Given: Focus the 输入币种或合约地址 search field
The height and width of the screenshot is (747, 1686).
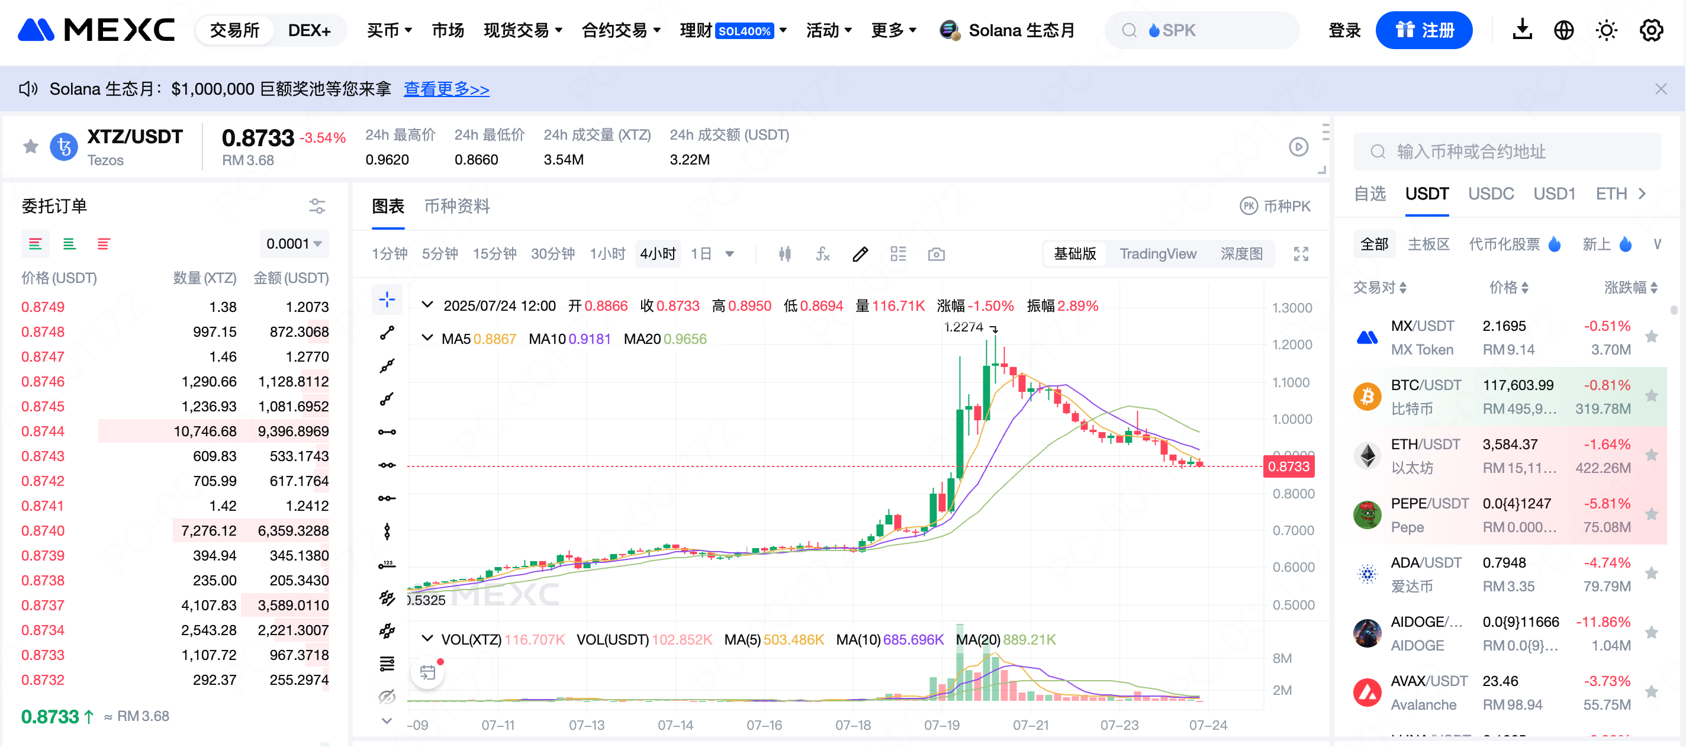Looking at the screenshot, I should [1507, 151].
